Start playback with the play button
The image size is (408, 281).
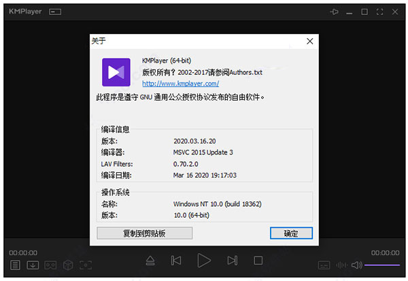[x=204, y=260]
